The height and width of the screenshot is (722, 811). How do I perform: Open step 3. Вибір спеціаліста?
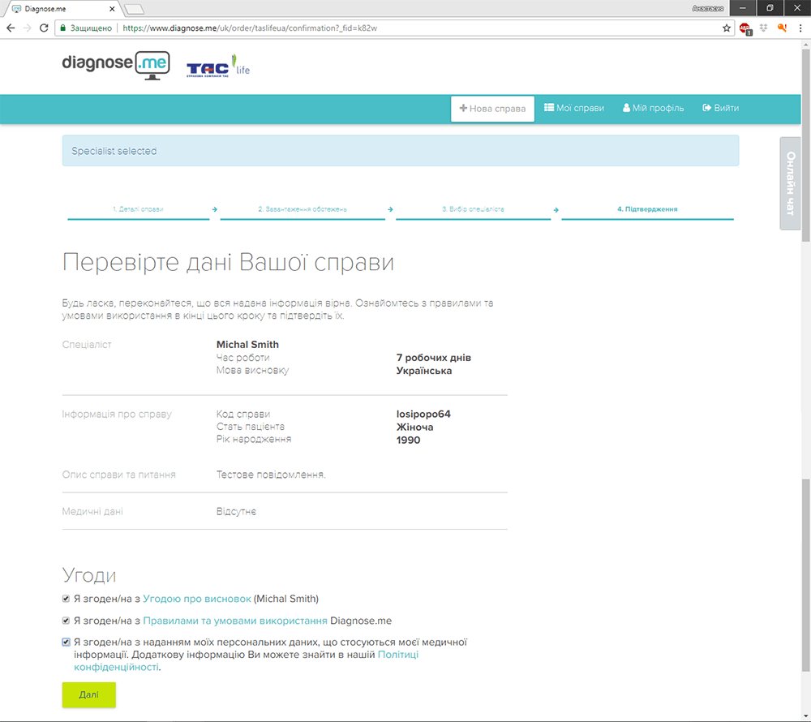click(x=473, y=208)
